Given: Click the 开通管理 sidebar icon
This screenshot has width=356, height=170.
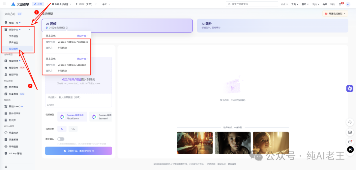Looking at the screenshot, I should [x=6, y=139].
